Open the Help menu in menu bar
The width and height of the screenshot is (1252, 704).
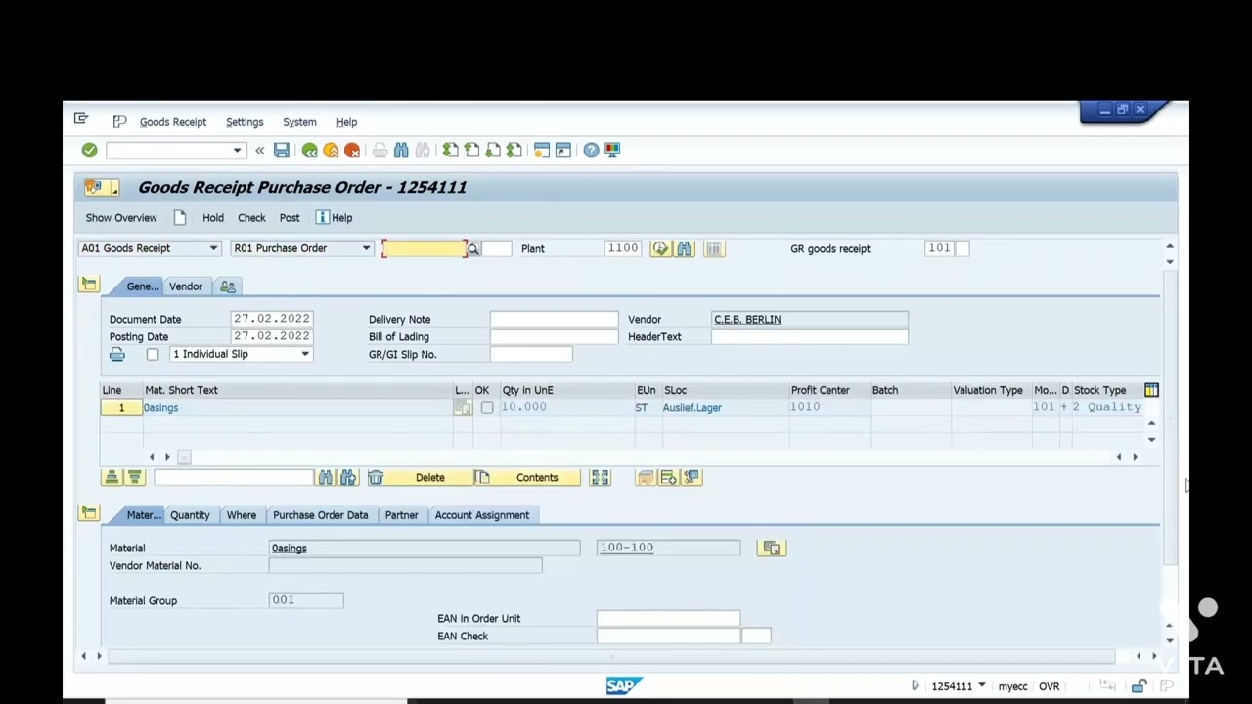pyautogui.click(x=346, y=122)
